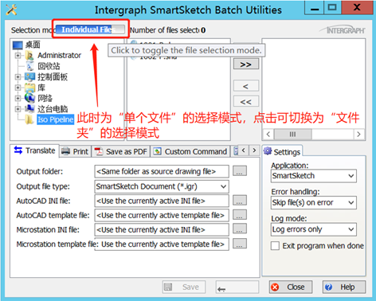Open the Application SmartSketch dropdown
The height and width of the screenshot is (301, 376).
314,176
